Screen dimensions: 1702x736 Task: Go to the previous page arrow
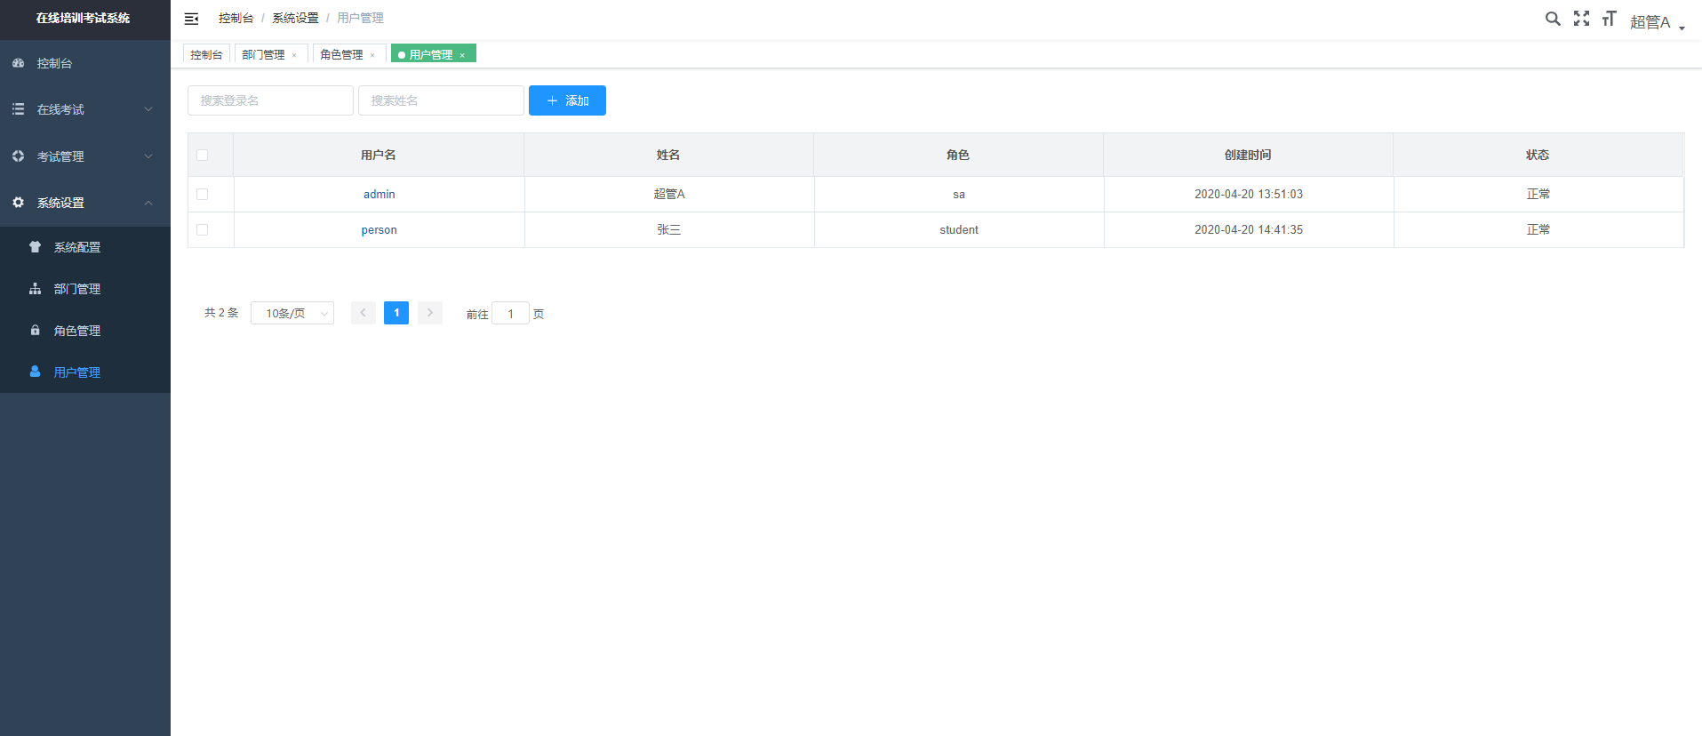pos(363,313)
